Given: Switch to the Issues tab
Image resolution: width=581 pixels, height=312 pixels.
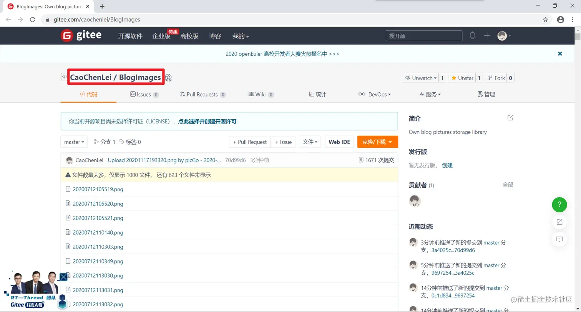Looking at the screenshot, I should [x=144, y=94].
